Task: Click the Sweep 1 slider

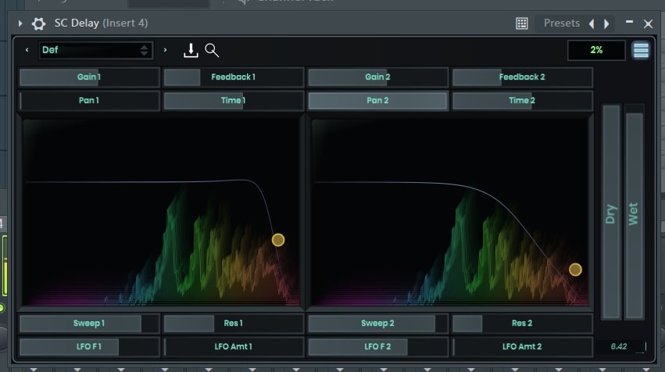Action: pos(89,324)
